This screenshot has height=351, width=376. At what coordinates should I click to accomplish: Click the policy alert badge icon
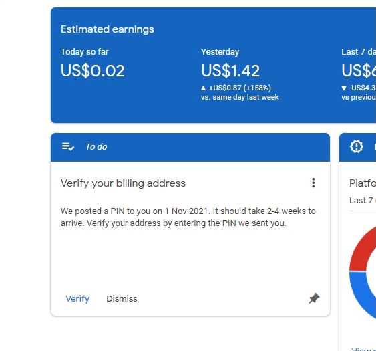357,146
